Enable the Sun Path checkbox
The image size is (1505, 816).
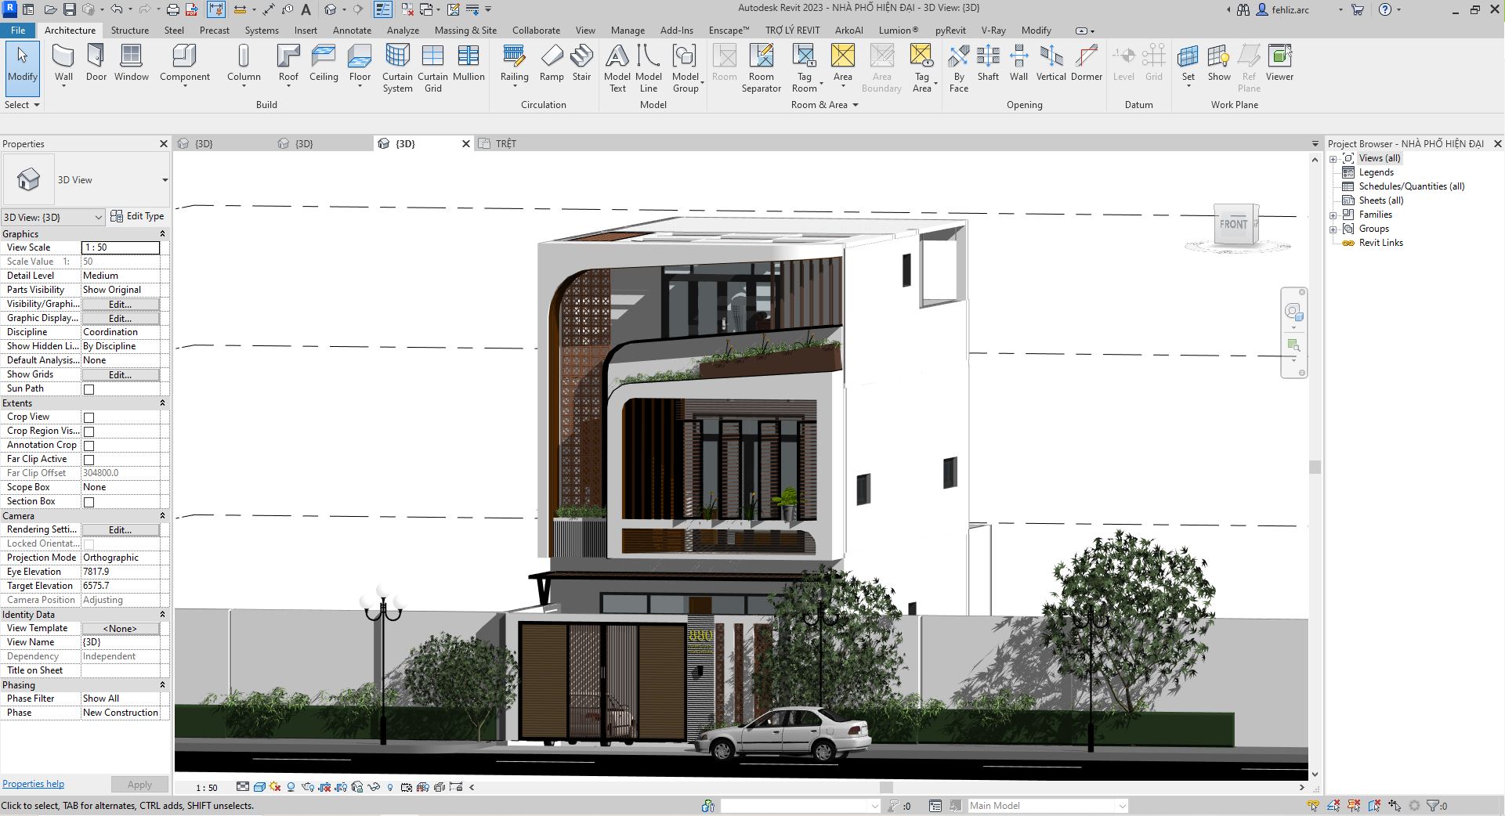[x=89, y=389]
